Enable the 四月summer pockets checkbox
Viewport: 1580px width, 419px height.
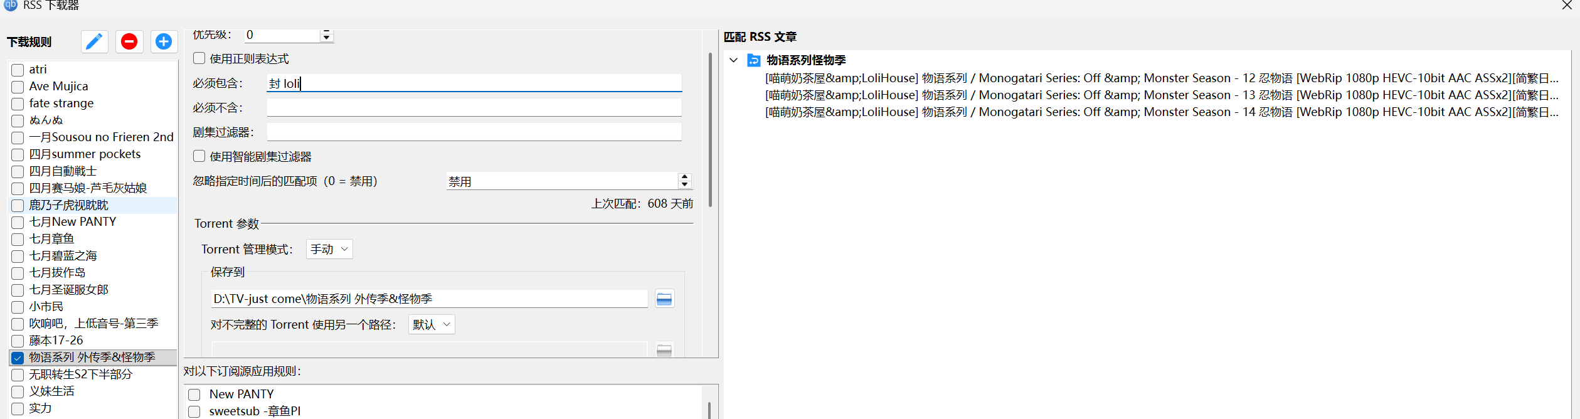click(18, 154)
